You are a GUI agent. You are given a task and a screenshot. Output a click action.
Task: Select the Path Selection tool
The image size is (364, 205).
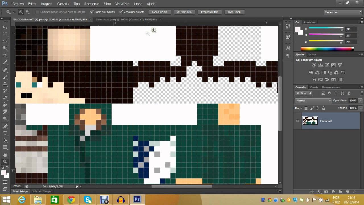(5, 140)
